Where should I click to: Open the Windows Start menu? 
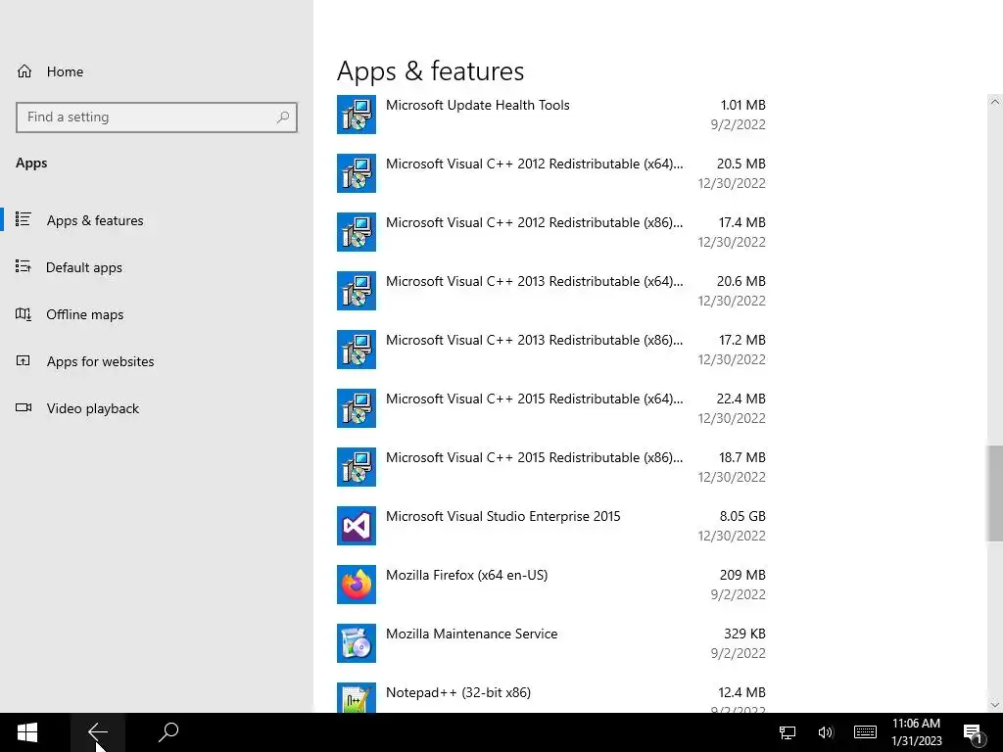26,732
